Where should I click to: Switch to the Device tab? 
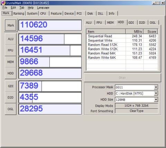point(69,13)
